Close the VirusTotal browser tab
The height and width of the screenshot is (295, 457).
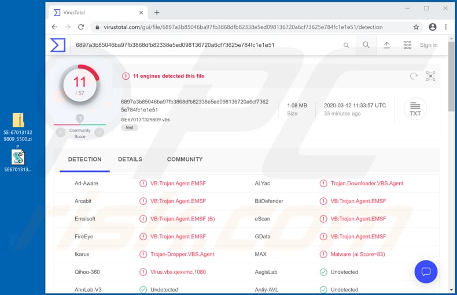click(x=141, y=13)
